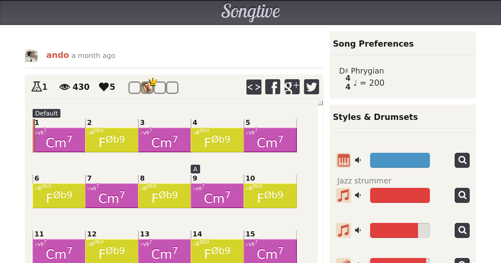
Task: Select the Default section label
Action: pyautogui.click(x=46, y=113)
